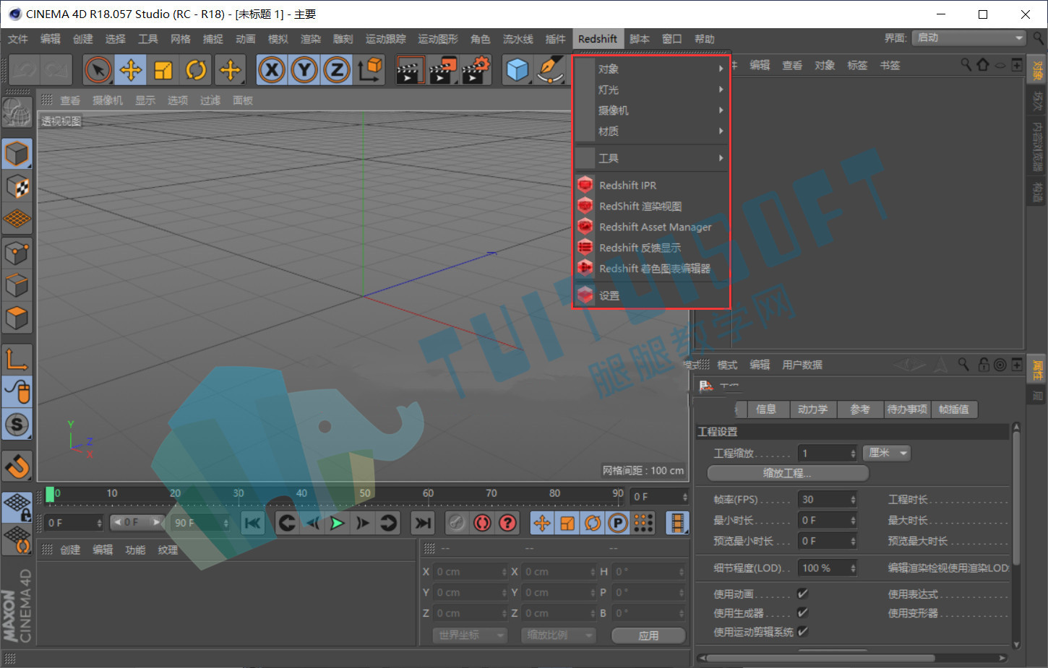Toggle 使用运动剪辑系统 checkbox
Viewport: 1048px width, 668px height.
coord(802,631)
